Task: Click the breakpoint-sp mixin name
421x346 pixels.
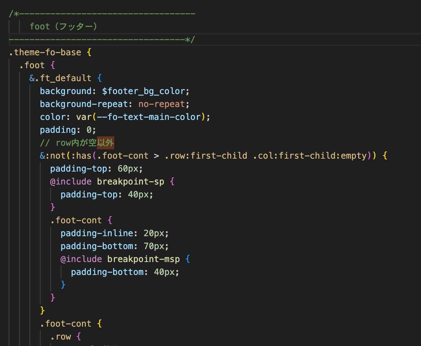Action: pos(130,182)
